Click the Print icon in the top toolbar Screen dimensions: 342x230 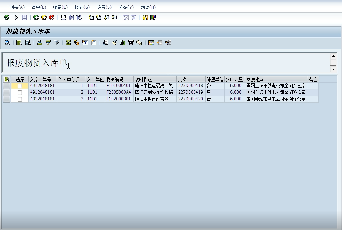[63, 18]
